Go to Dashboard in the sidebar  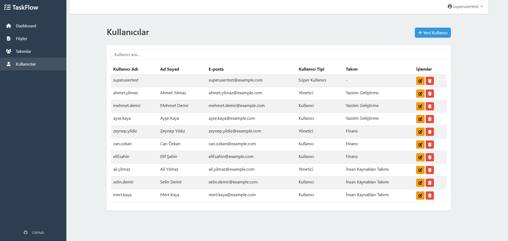click(x=26, y=26)
